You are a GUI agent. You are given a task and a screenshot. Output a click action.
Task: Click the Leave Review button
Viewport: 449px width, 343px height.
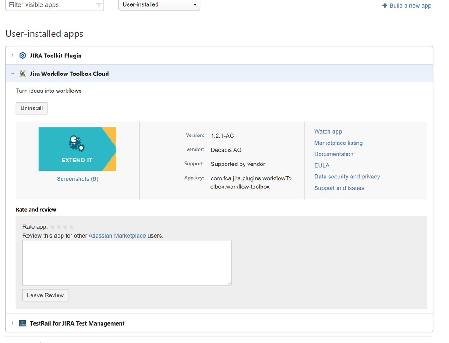click(45, 295)
